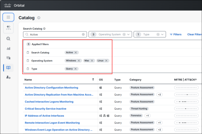Open the Investigate sidebar icon below the hamburger

8,28
